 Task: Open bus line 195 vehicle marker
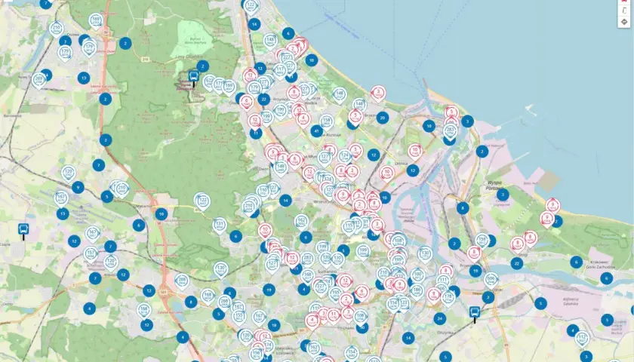(335, 293)
